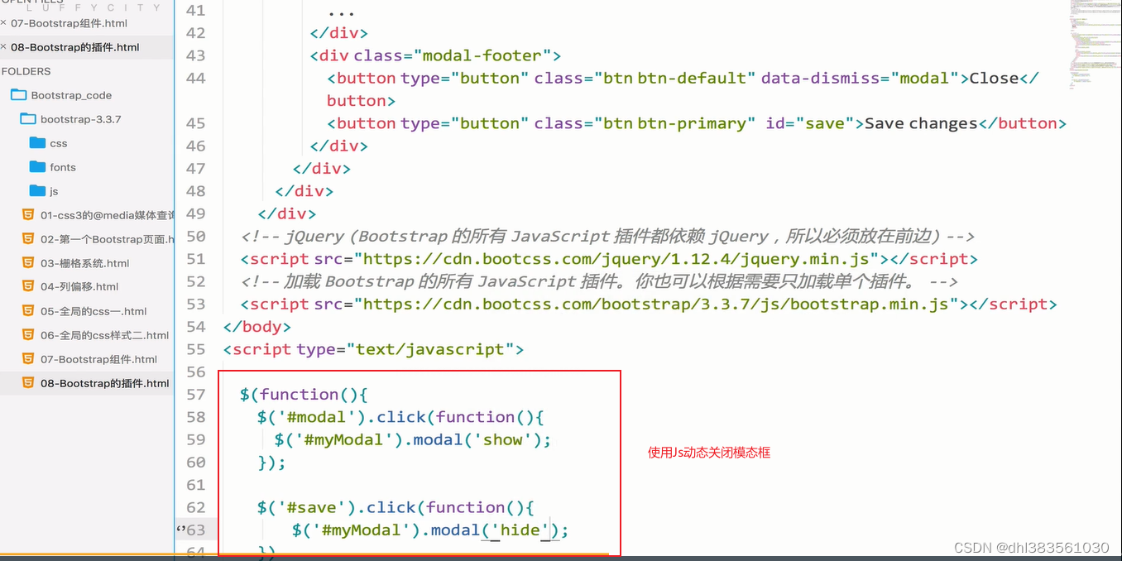Click line number 50 in the gutter
Screen dimensions: 1122x561
pyautogui.click(x=196, y=237)
